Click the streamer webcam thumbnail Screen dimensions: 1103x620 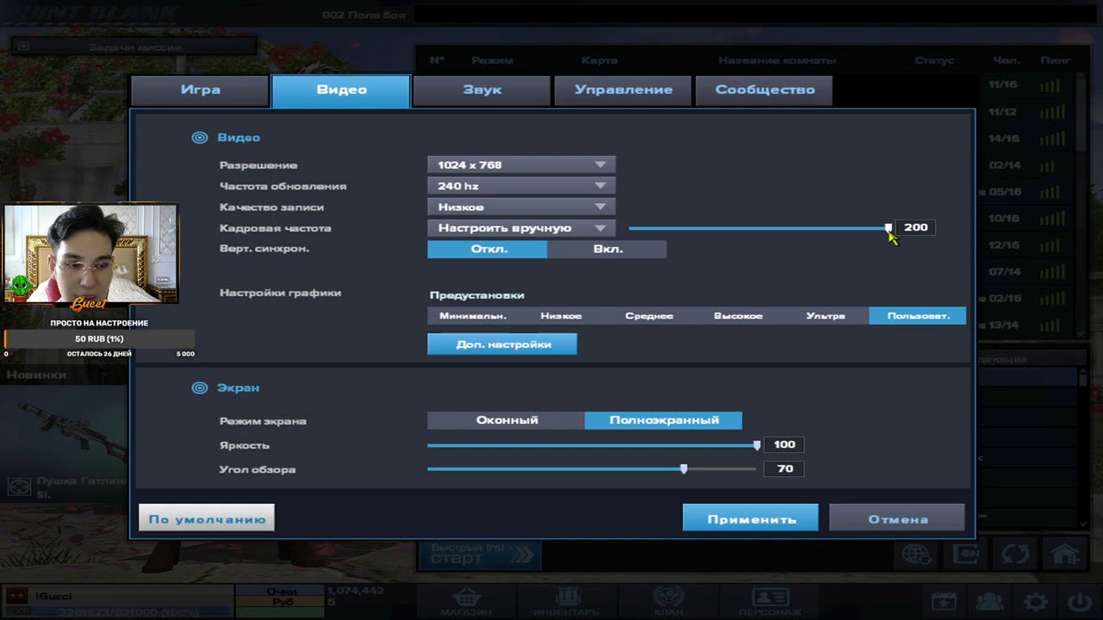90,253
